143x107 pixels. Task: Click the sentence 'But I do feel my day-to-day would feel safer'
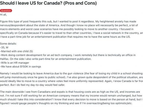pos(38,85)
